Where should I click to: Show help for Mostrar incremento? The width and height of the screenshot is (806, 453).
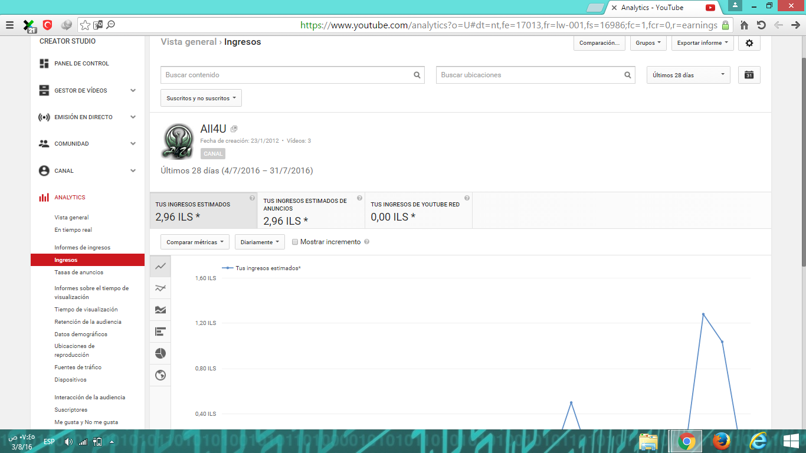coord(367,242)
